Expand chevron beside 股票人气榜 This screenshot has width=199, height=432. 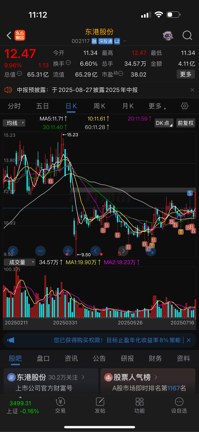[x=156, y=377]
